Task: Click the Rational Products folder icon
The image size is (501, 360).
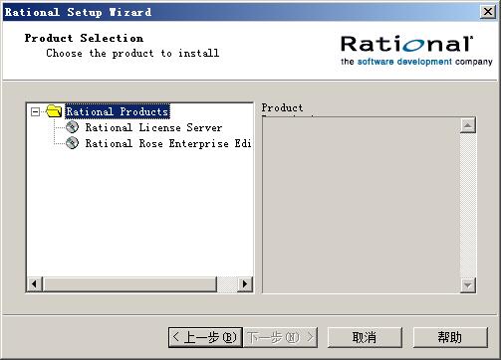Action: click(54, 111)
